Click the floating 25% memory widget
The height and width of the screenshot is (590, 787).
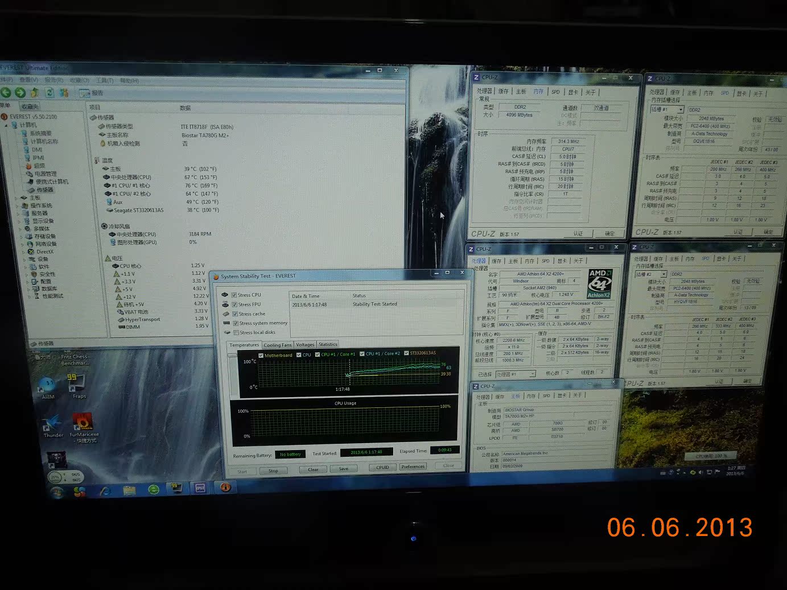[x=65, y=476]
